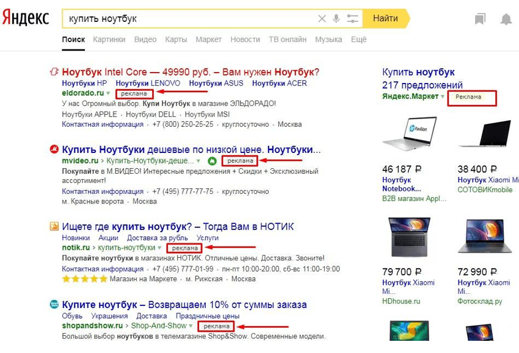
Task: Open the Обувь sitelink
Action: pos(72,316)
